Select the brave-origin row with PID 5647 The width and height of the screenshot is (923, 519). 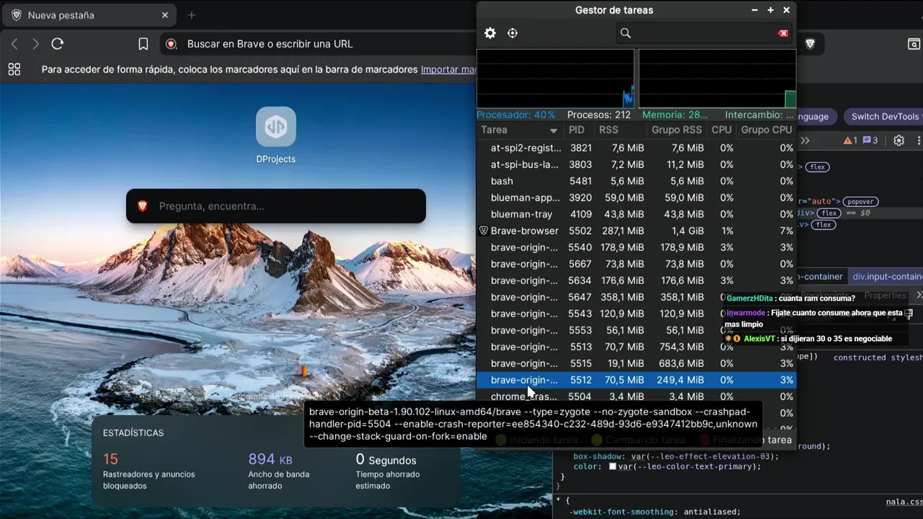(x=637, y=297)
